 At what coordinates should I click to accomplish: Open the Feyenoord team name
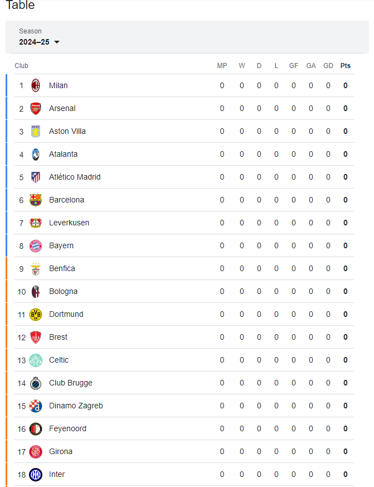tap(67, 428)
